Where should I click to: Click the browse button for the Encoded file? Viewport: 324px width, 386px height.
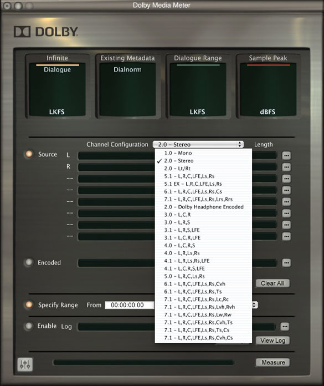(x=286, y=263)
